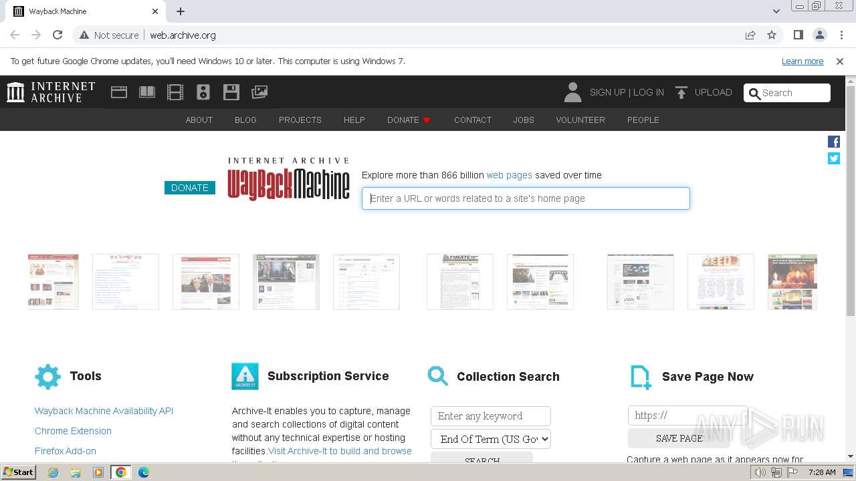This screenshot has height=481, width=856.
Task: Focus the Internet Archive Search box
Action: coord(787,93)
